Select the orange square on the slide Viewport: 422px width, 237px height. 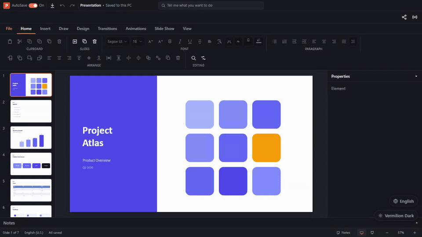pos(266,148)
